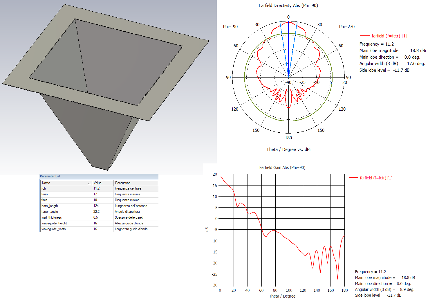
Task: Click the 'Larghezza guida d'onda' description
Action: (131, 229)
